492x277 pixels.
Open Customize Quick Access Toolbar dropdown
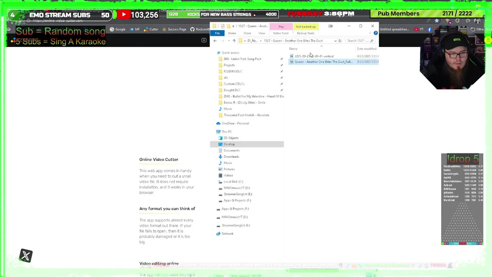click(233, 26)
